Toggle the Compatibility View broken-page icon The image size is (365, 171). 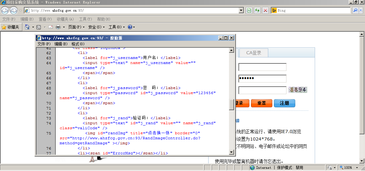249,10
